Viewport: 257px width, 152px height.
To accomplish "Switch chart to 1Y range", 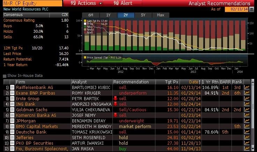I will (108, 15).
